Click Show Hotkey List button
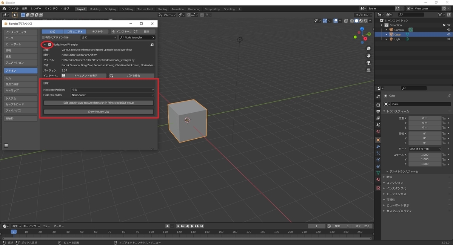 99,112
